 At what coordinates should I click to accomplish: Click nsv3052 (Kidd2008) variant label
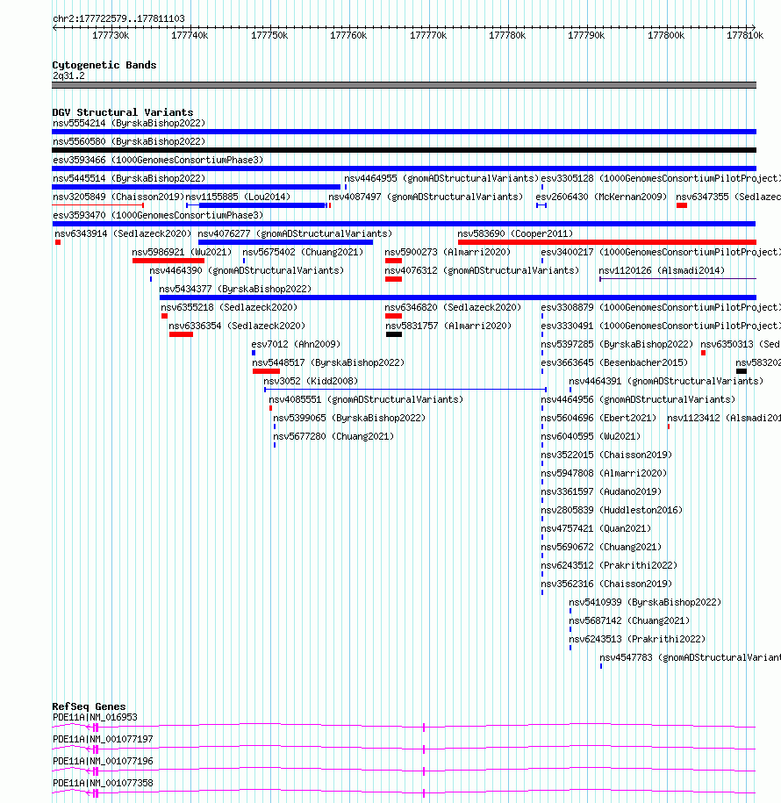coord(311,382)
